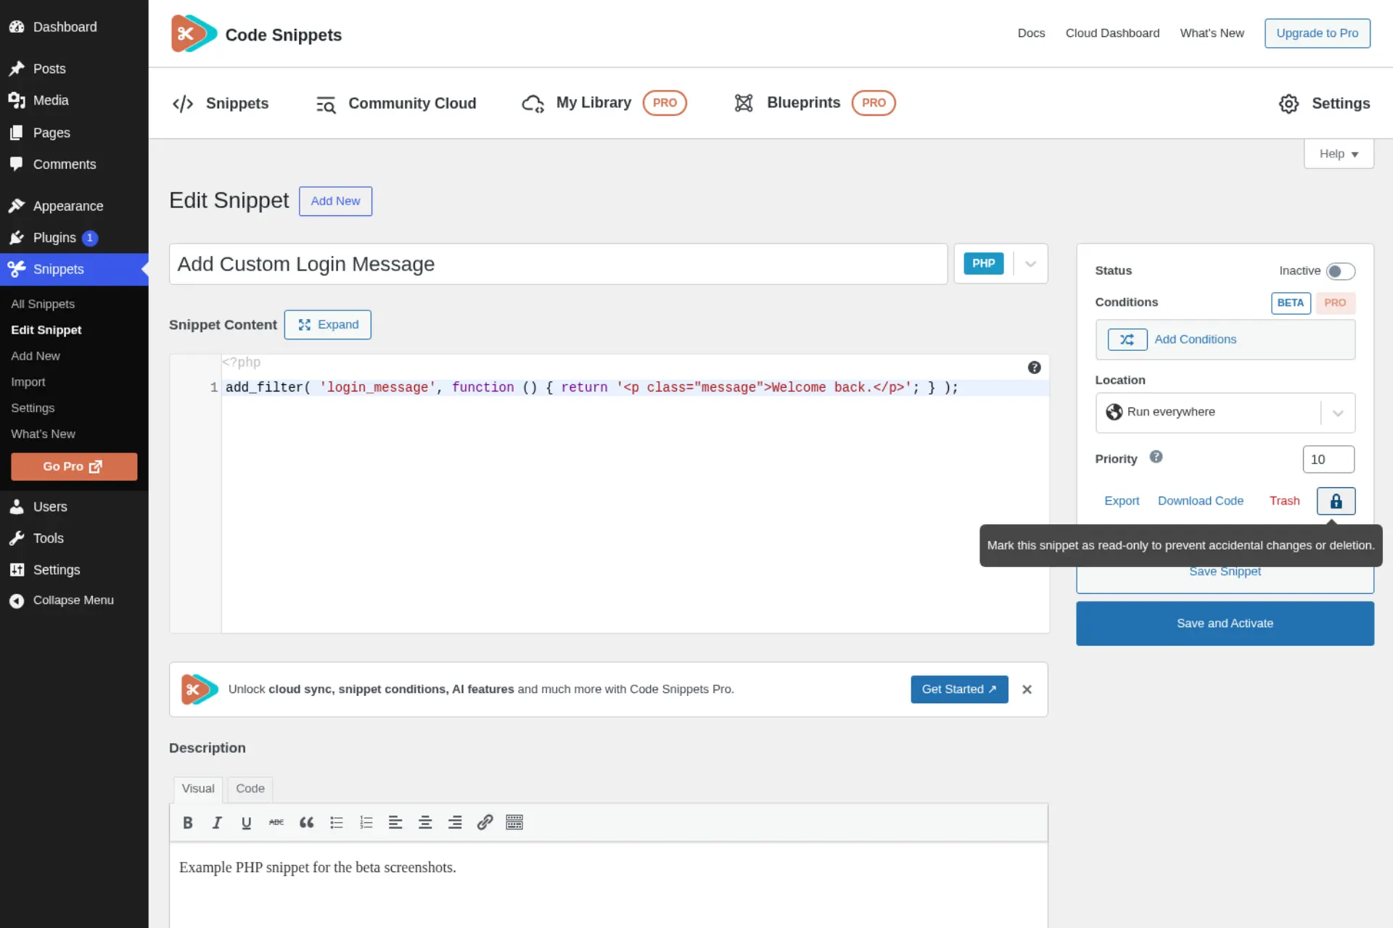Collapse the WordPress admin menu

click(x=74, y=600)
